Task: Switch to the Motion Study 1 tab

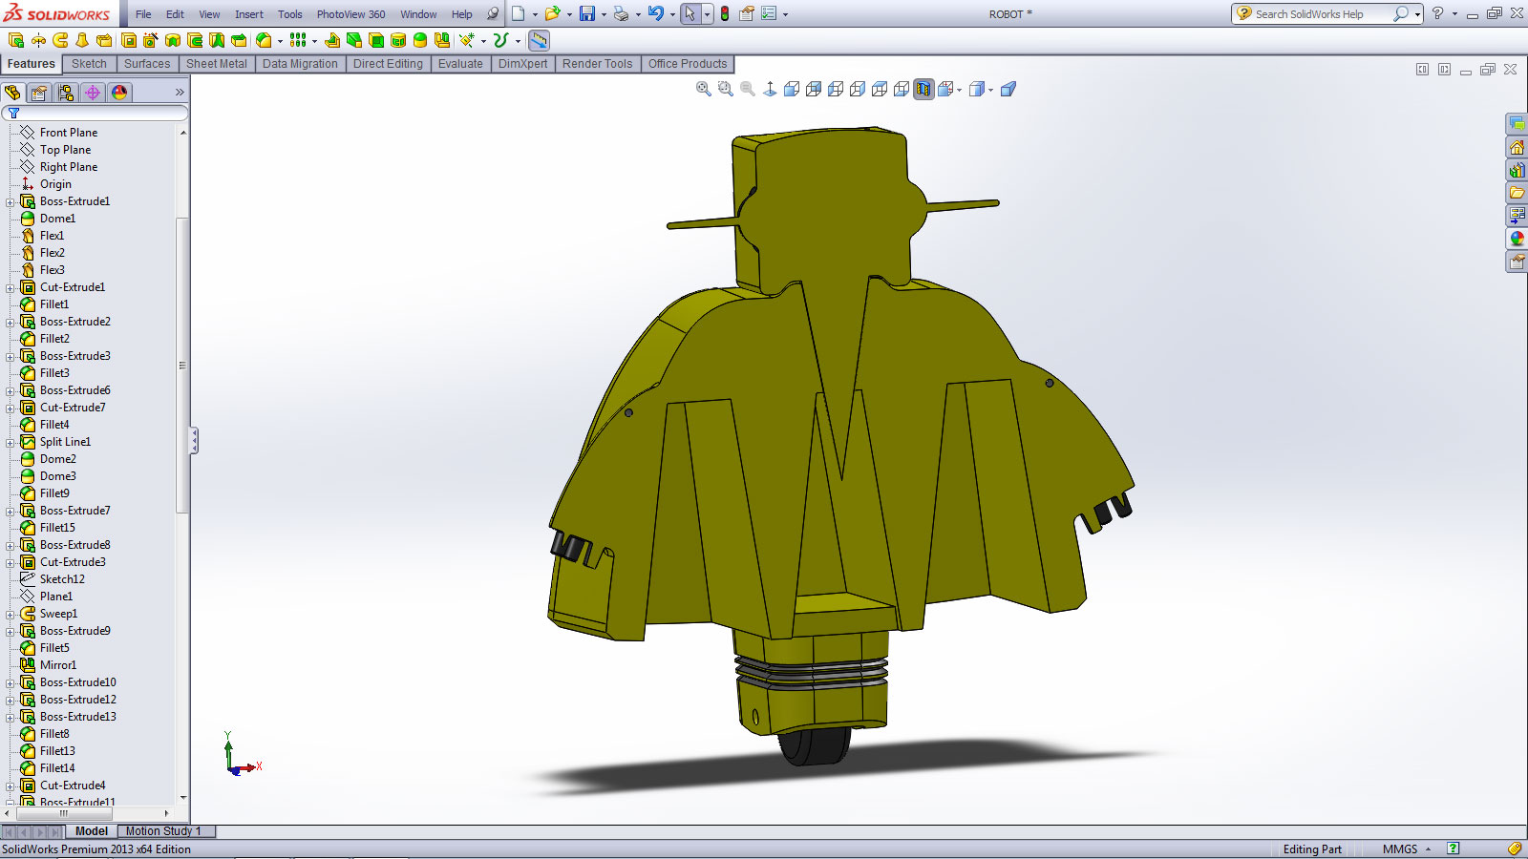Action: point(163,831)
